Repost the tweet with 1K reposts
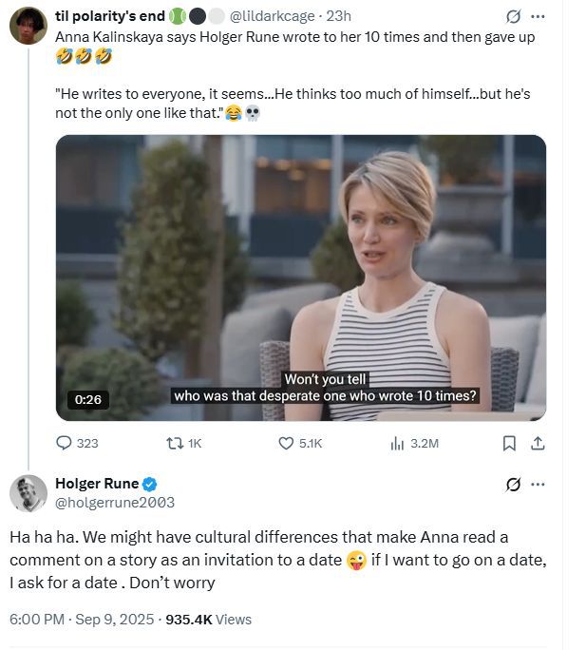This screenshot has height=650, width=586. [x=173, y=443]
